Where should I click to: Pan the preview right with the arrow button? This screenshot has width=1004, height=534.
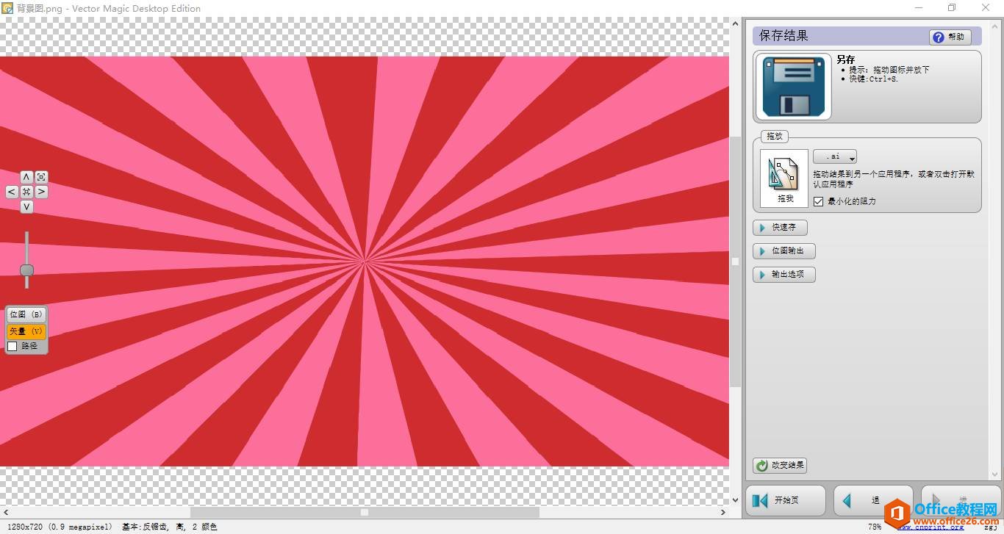[41, 192]
